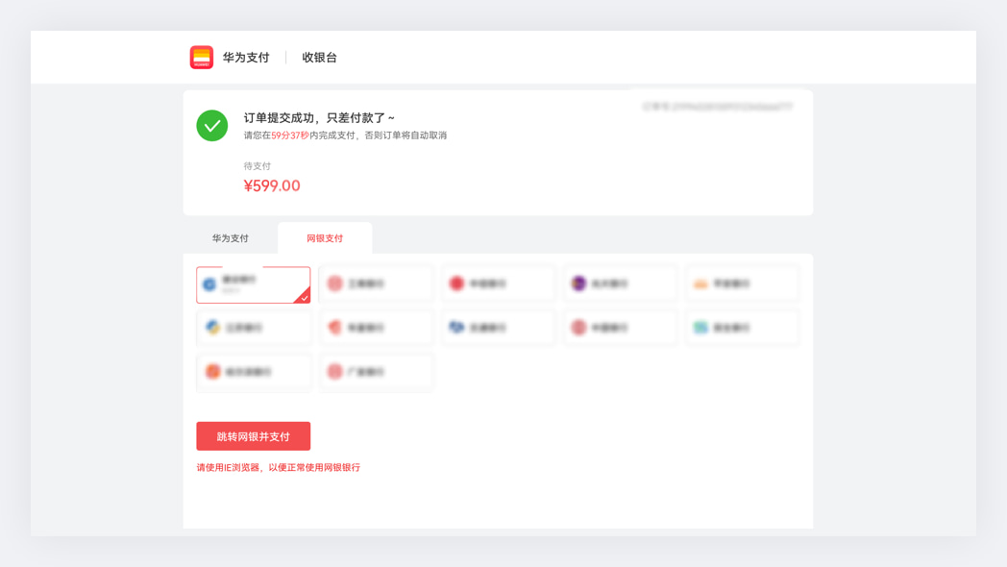This screenshot has width=1007, height=567.
Task: Choose the second bank option in the middle row
Action: pos(376,328)
